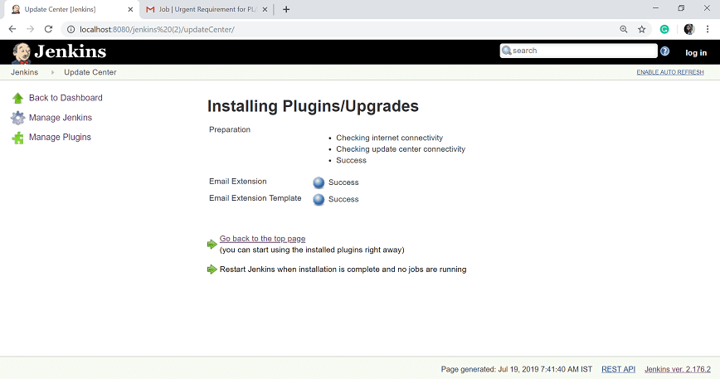Click the Email Extension Template plugin name
The width and height of the screenshot is (720, 379).
(x=255, y=198)
